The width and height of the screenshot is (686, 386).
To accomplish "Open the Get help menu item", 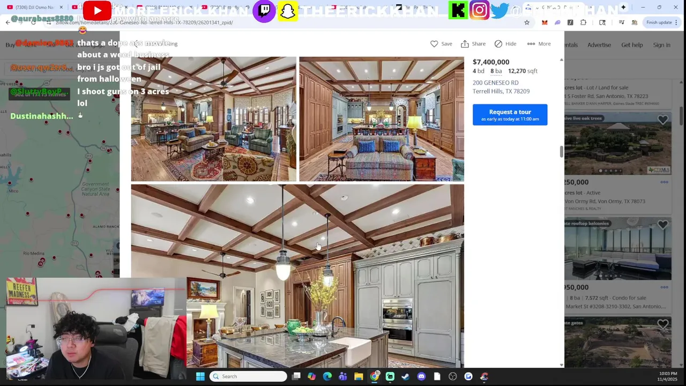I will coord(632,45).
